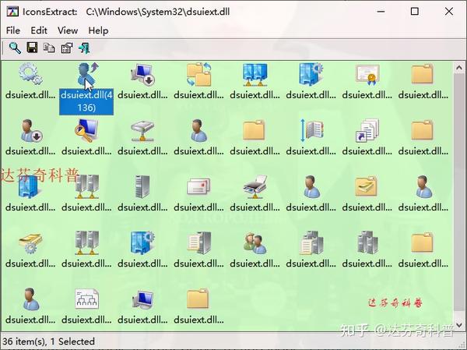Select the network drive icon

pyautogui.click(x=142, y=131)
